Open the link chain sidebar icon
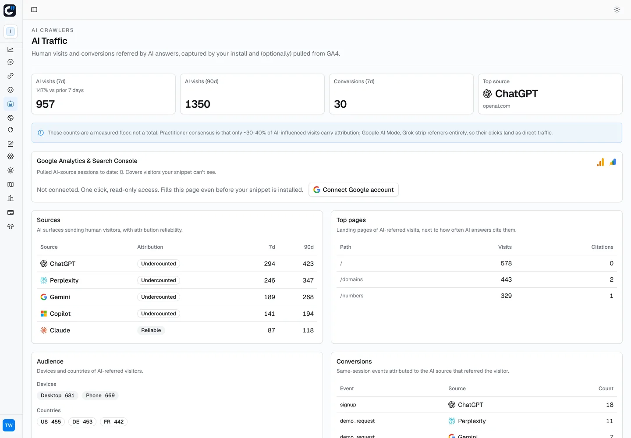This screenshot has width=631, height=438. click(x=11, y=76)
